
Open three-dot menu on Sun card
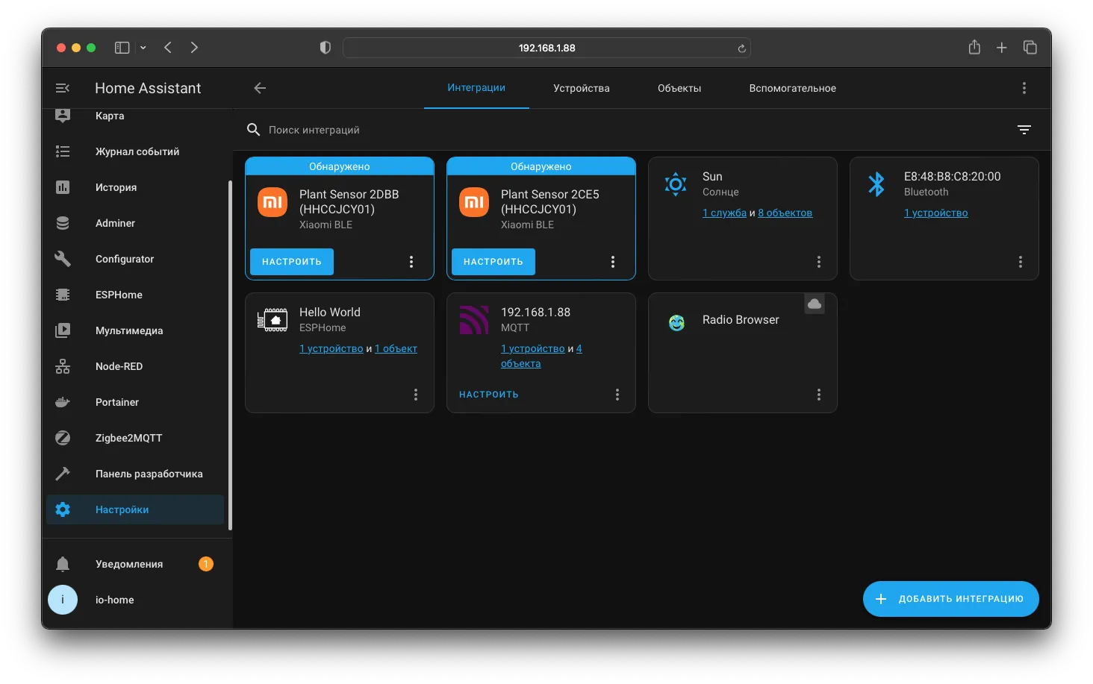(819, 262)
